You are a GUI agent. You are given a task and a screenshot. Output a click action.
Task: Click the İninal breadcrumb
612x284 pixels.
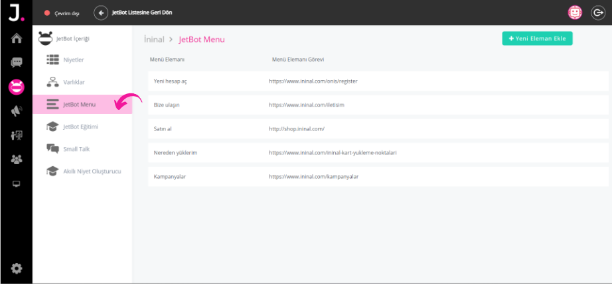154,39
